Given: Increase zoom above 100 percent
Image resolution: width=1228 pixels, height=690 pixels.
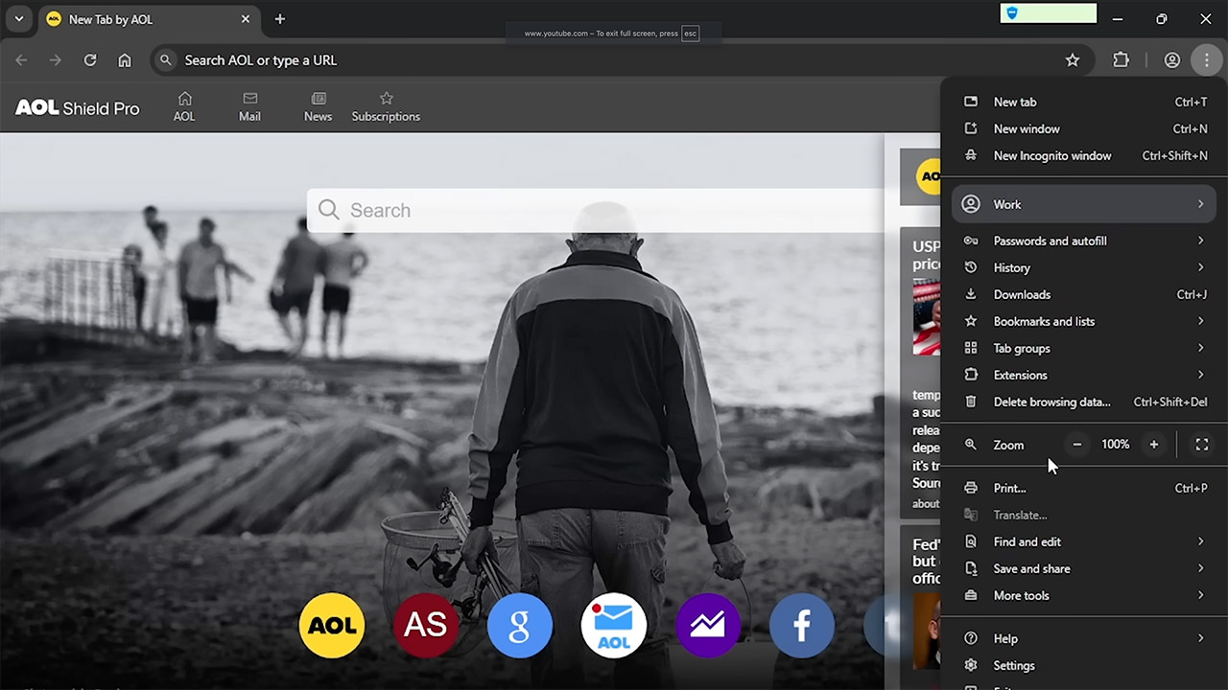Looking at the screenshot, I should 1153,444.
